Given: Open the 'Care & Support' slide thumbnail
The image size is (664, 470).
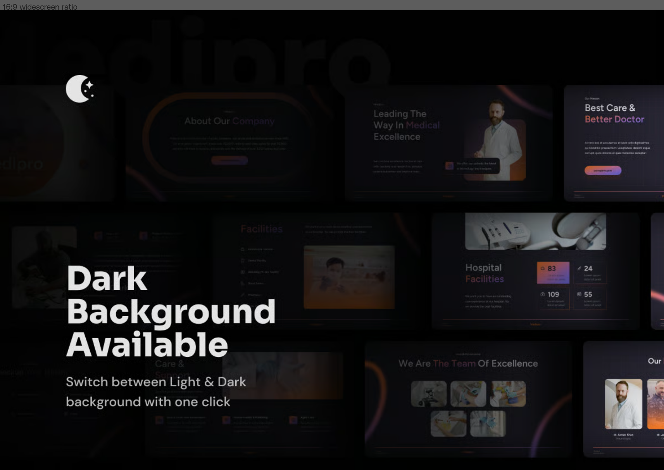Looking at the screenshot, I should coord(248,399).
